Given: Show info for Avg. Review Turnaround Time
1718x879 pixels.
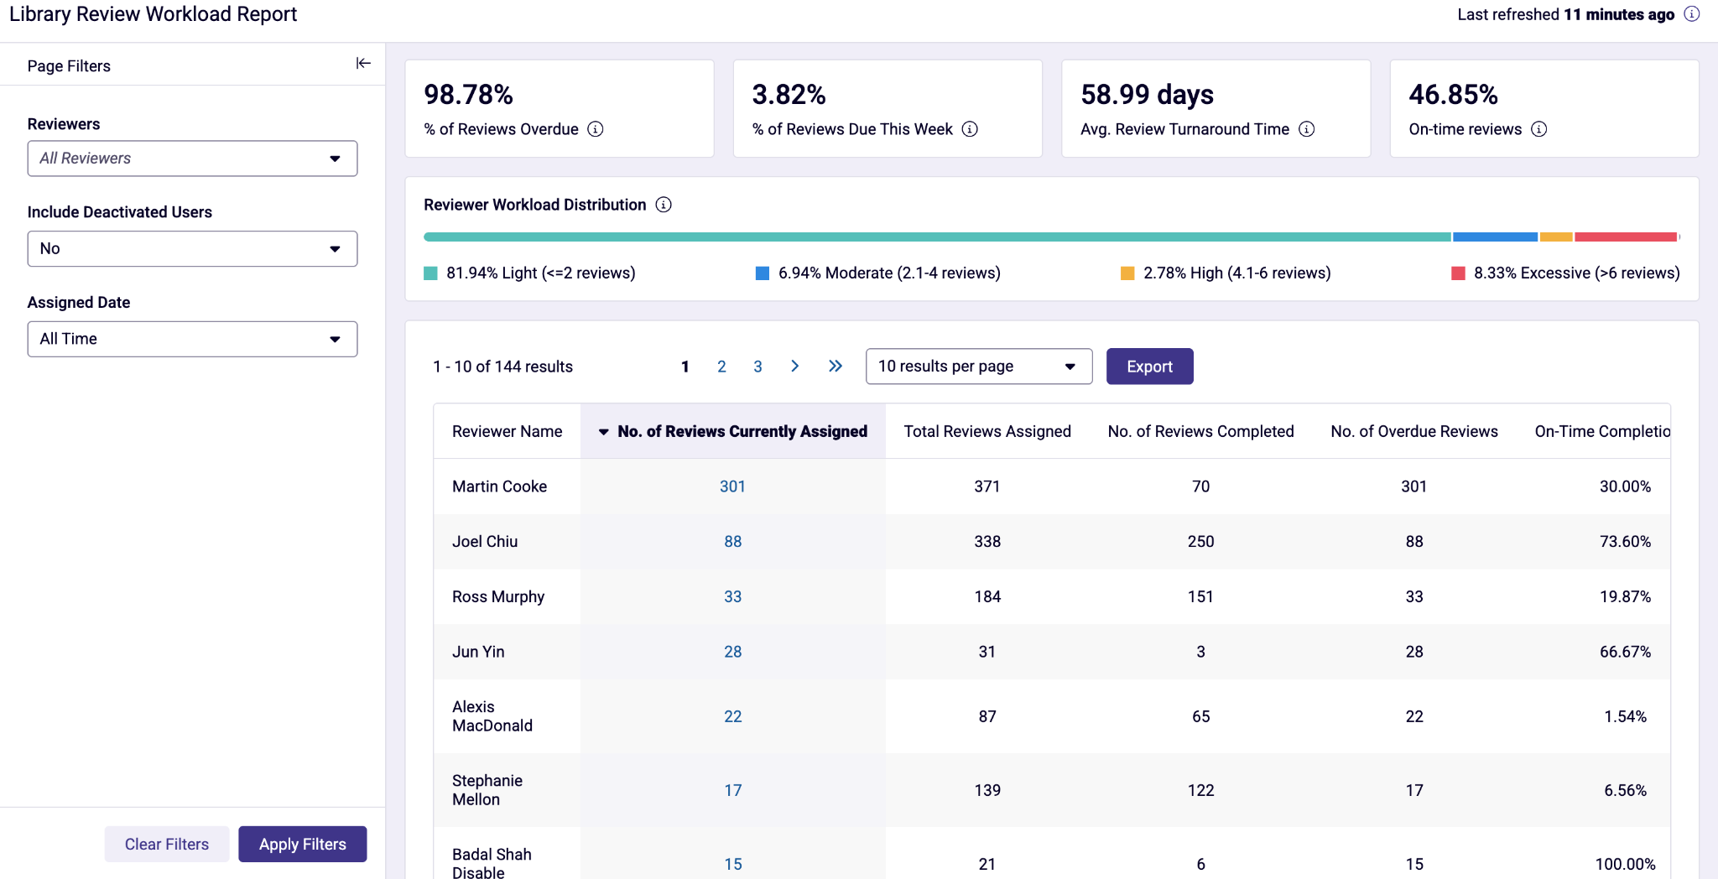Looking at the screenshot, I should 1307,129.
